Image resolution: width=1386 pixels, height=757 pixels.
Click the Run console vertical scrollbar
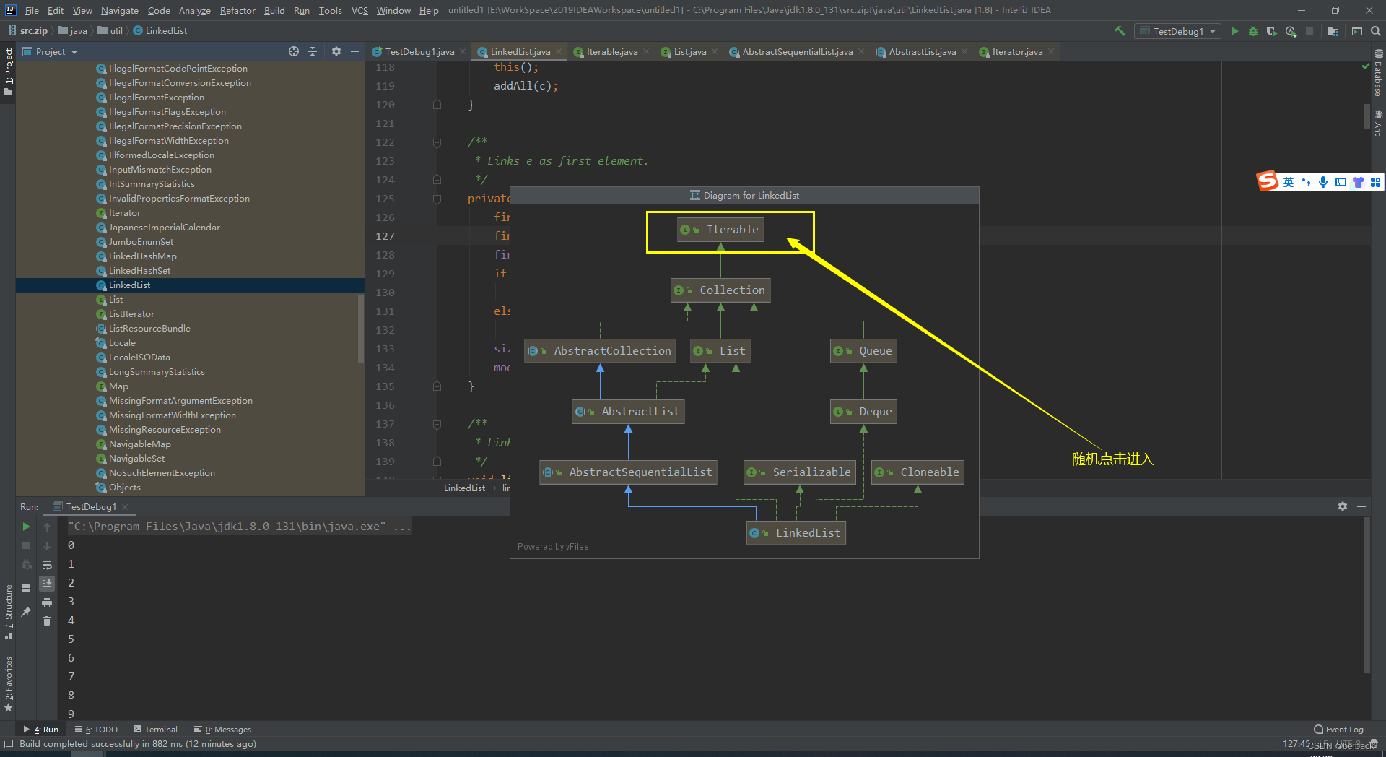click(1367, 597)
